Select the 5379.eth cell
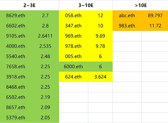 click(16, 117)
